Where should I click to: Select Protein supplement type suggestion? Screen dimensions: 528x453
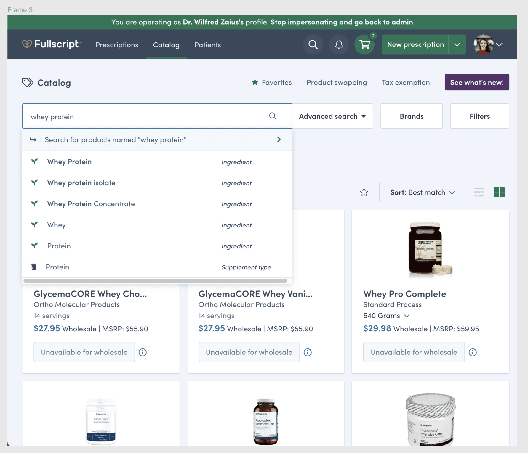click(157, 267)
